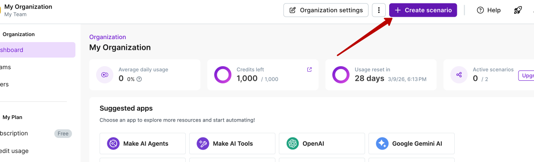Click the Upgrade button by Active scenarios
The height and width of the screenshot is (162, 534).
click(526, 76)
